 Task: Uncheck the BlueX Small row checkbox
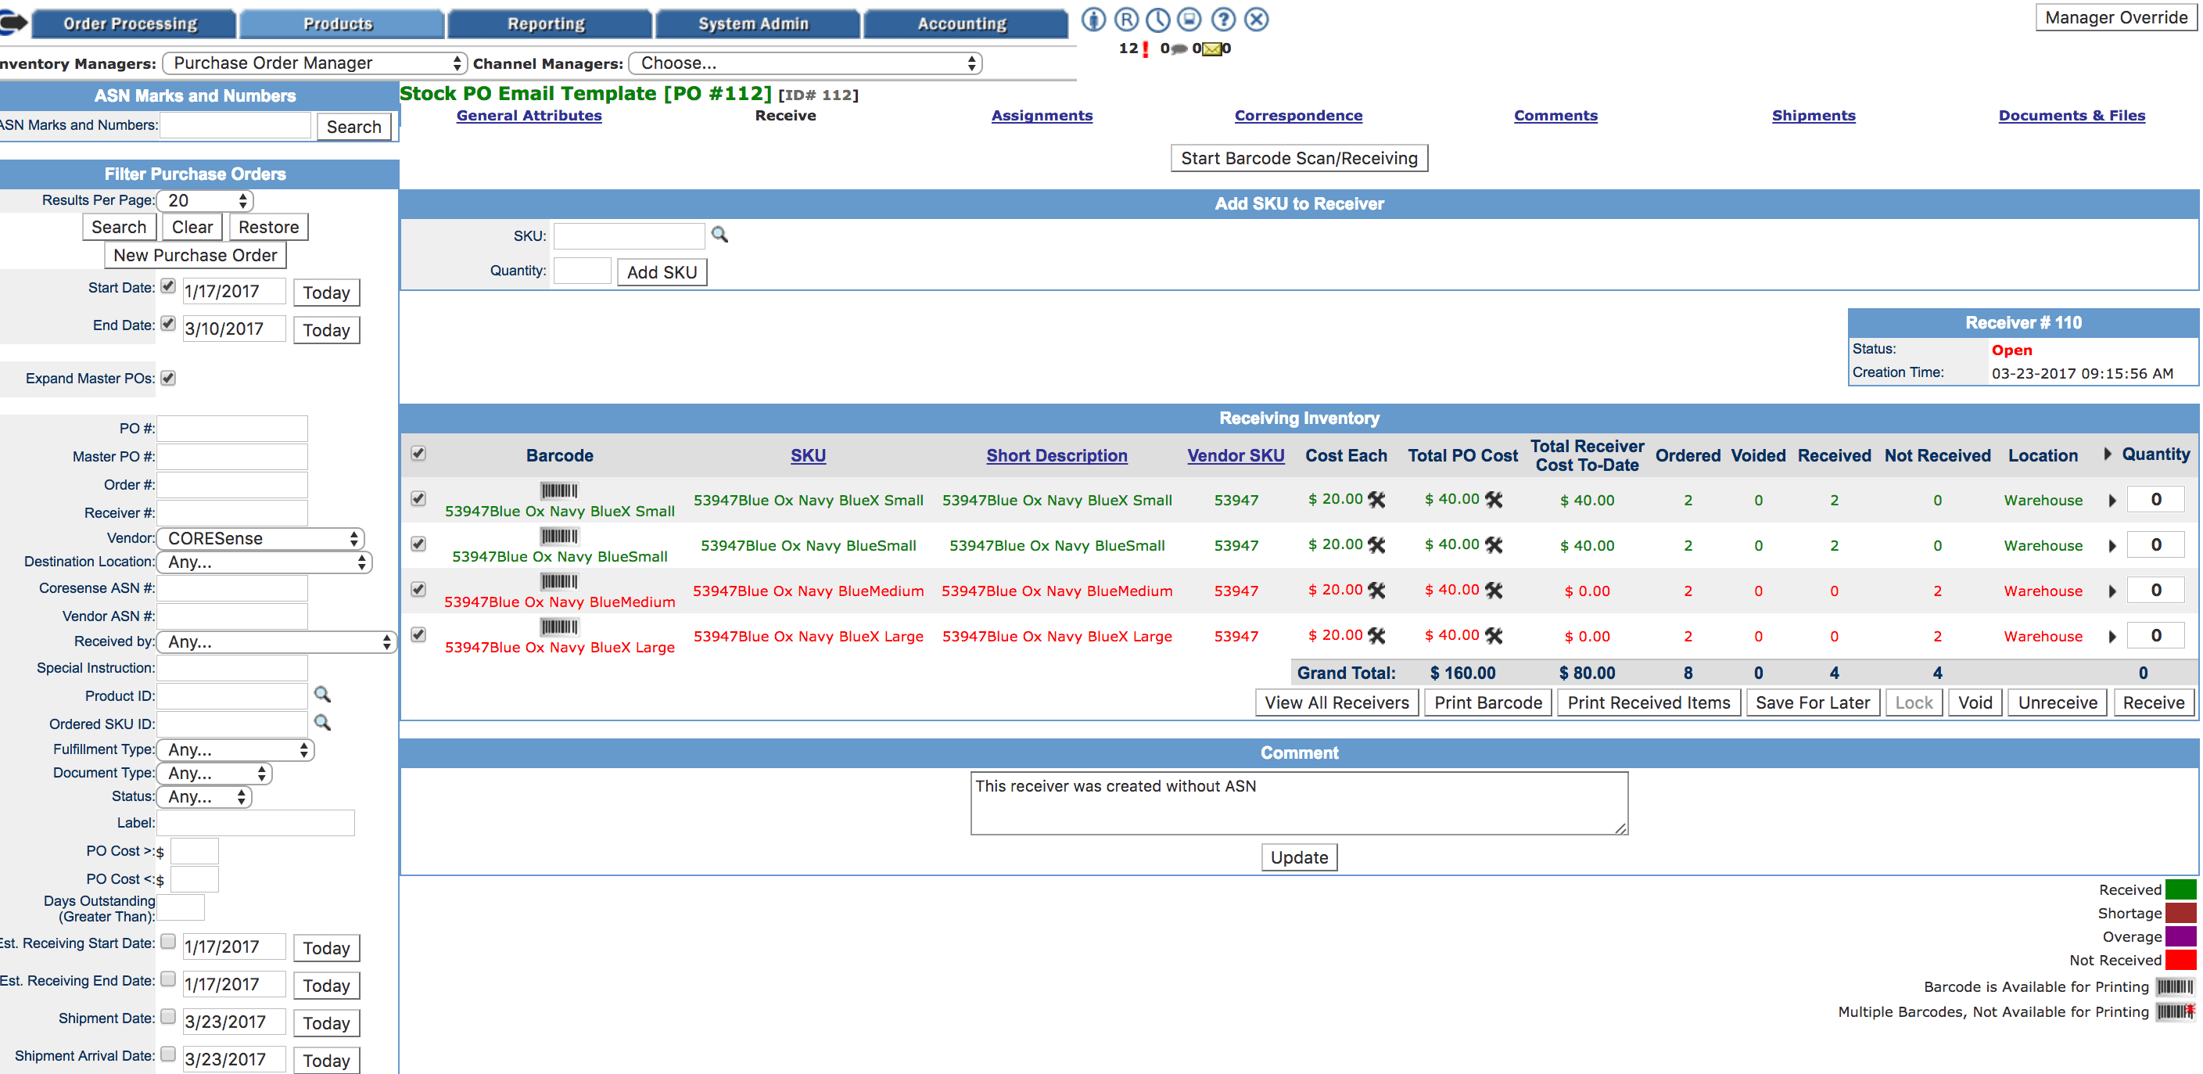(x=418, y=498)
